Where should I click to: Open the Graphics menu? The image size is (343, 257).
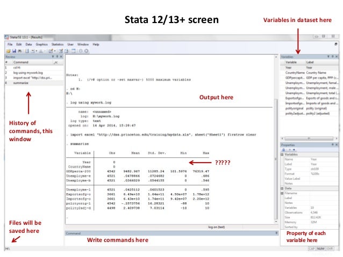click(x=41, y=45)
